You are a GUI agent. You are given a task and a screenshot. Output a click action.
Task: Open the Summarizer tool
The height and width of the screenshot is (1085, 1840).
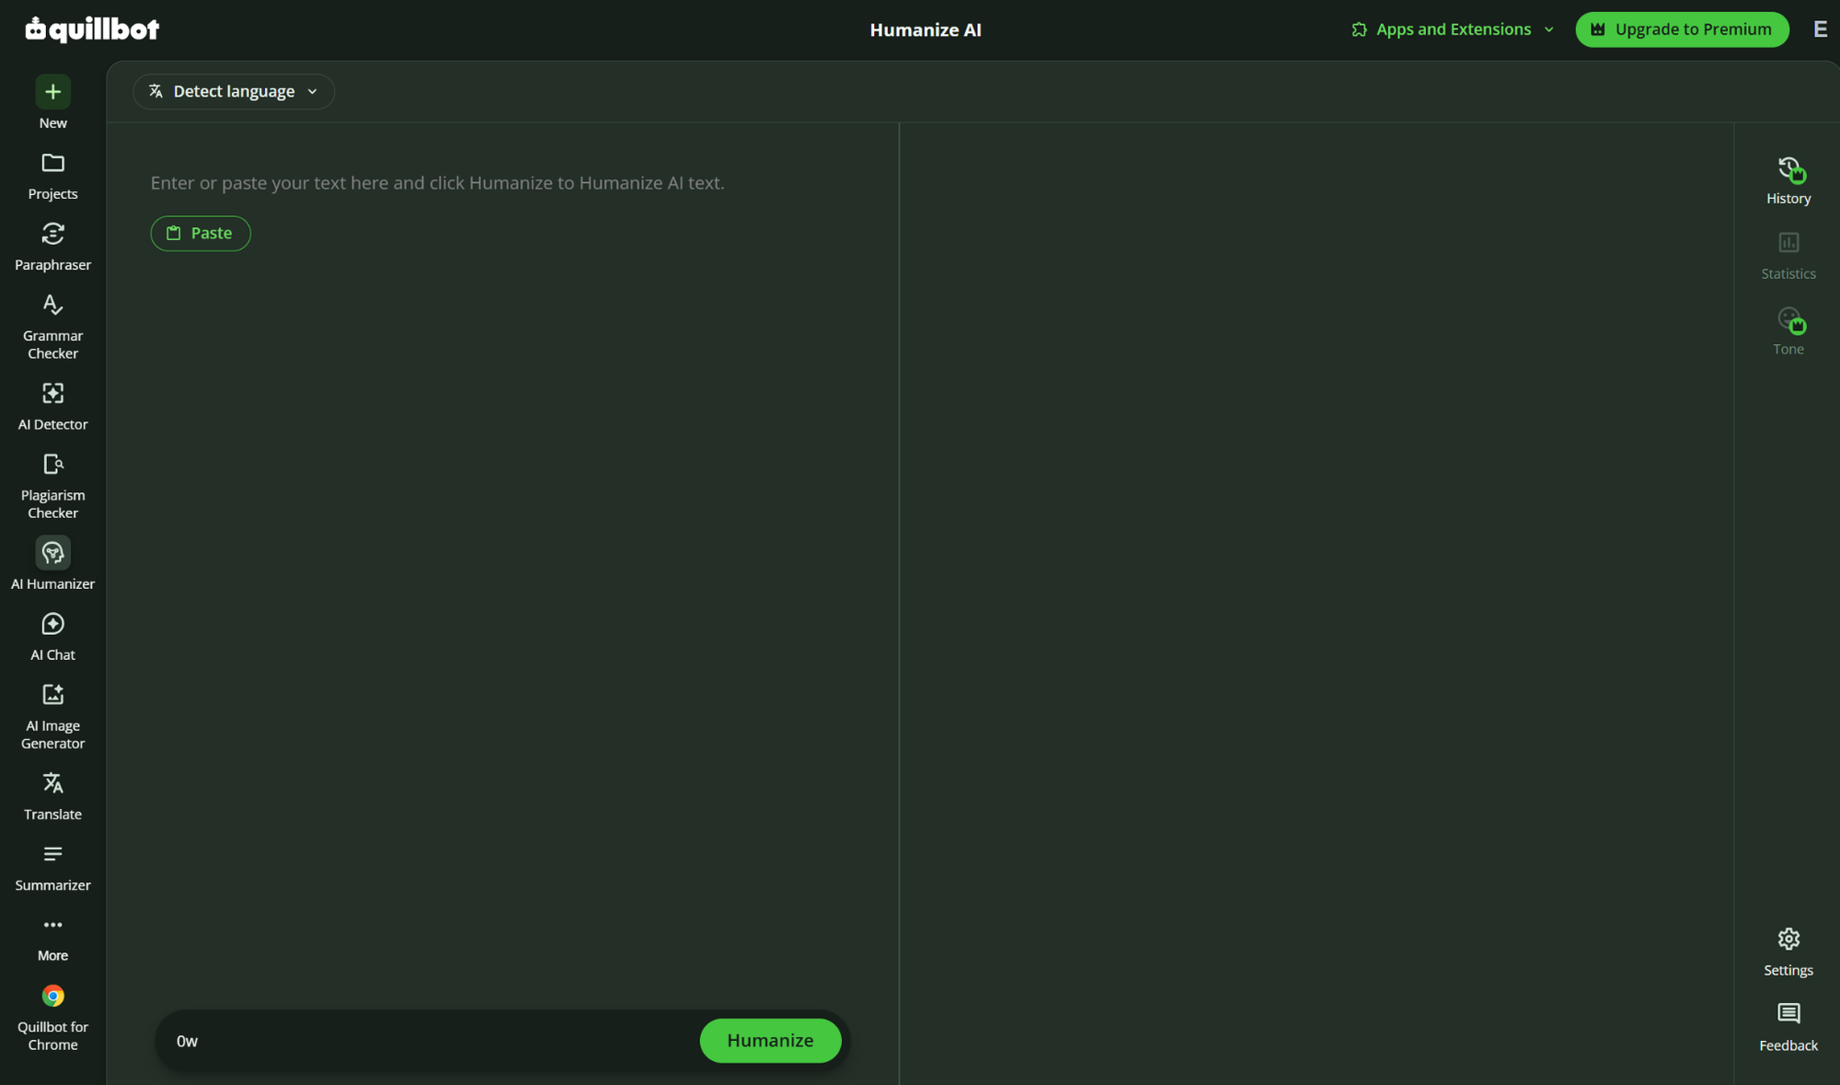click(52, 867)
